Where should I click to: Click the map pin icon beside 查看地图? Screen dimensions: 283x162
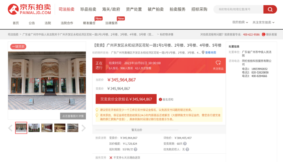(x=203, y=53)
